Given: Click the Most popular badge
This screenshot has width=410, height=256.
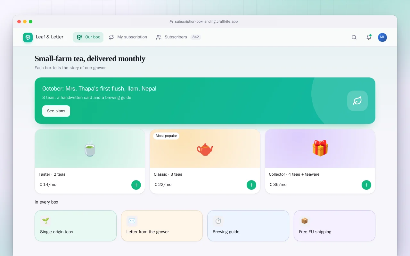Looking at the screenshot, I should coord(166,136).
